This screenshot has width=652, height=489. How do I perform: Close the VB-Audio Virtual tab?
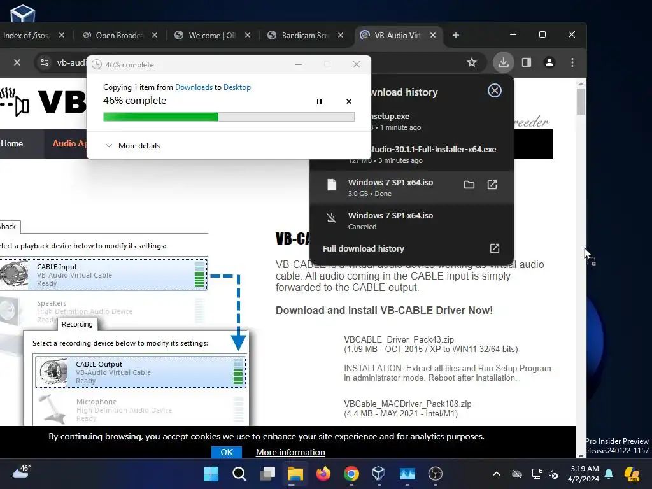pos(433,36)
